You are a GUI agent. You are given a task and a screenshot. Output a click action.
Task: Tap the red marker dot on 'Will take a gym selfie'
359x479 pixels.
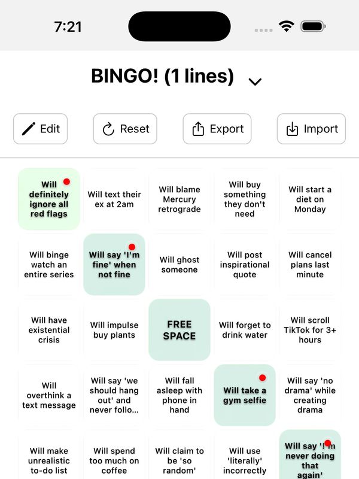[262, 378]
